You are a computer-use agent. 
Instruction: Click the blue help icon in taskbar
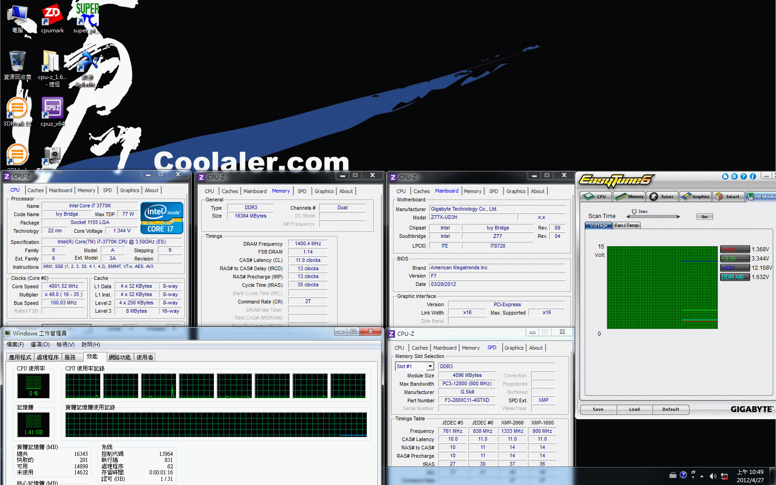pyautogui.click(x=683, y=475)
